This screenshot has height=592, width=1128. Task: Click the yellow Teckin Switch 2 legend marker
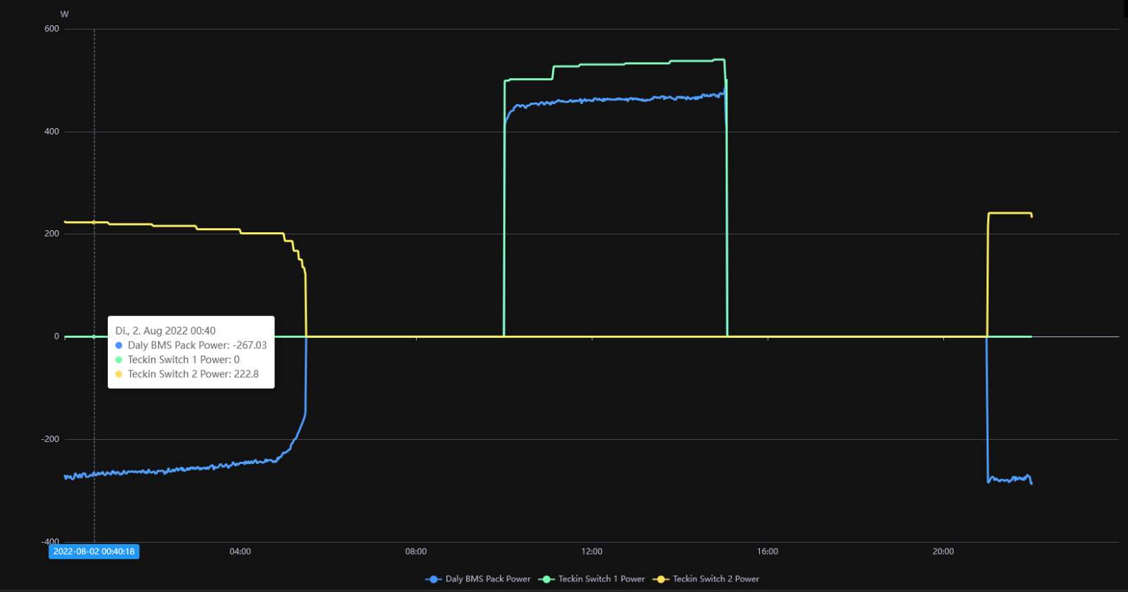[x=661, y=579]
